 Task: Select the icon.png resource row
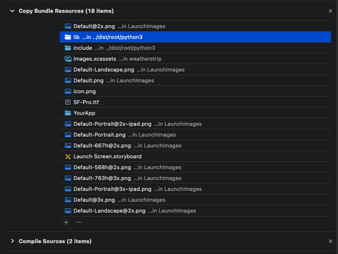[195, 91]
